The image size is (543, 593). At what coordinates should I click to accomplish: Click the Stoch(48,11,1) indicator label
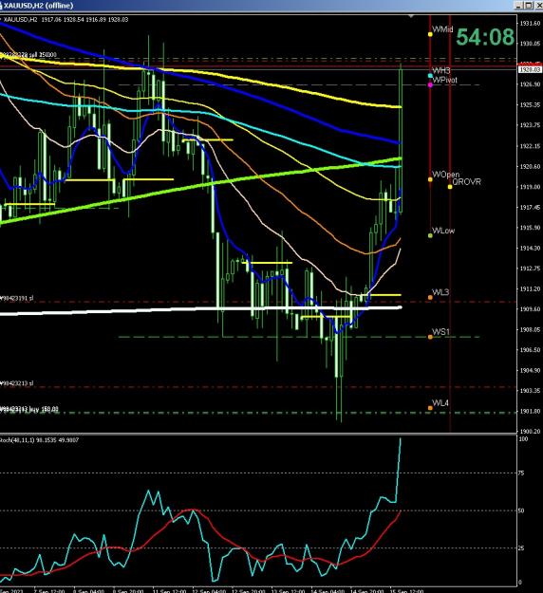(39, 440)
